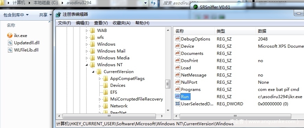Click the Documents string value icon

(178, 53)
